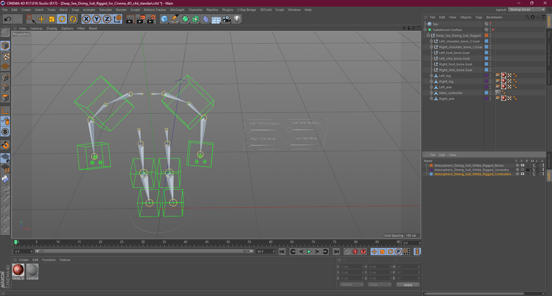Open the World coordinate dropdown
Viewport: 552px width, 296px height.
(x=352, y=285)
